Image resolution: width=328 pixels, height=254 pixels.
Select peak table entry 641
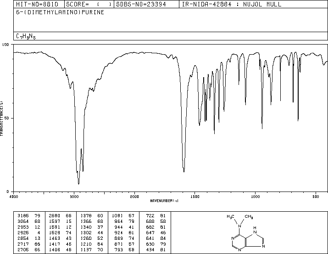coord(156,238)
